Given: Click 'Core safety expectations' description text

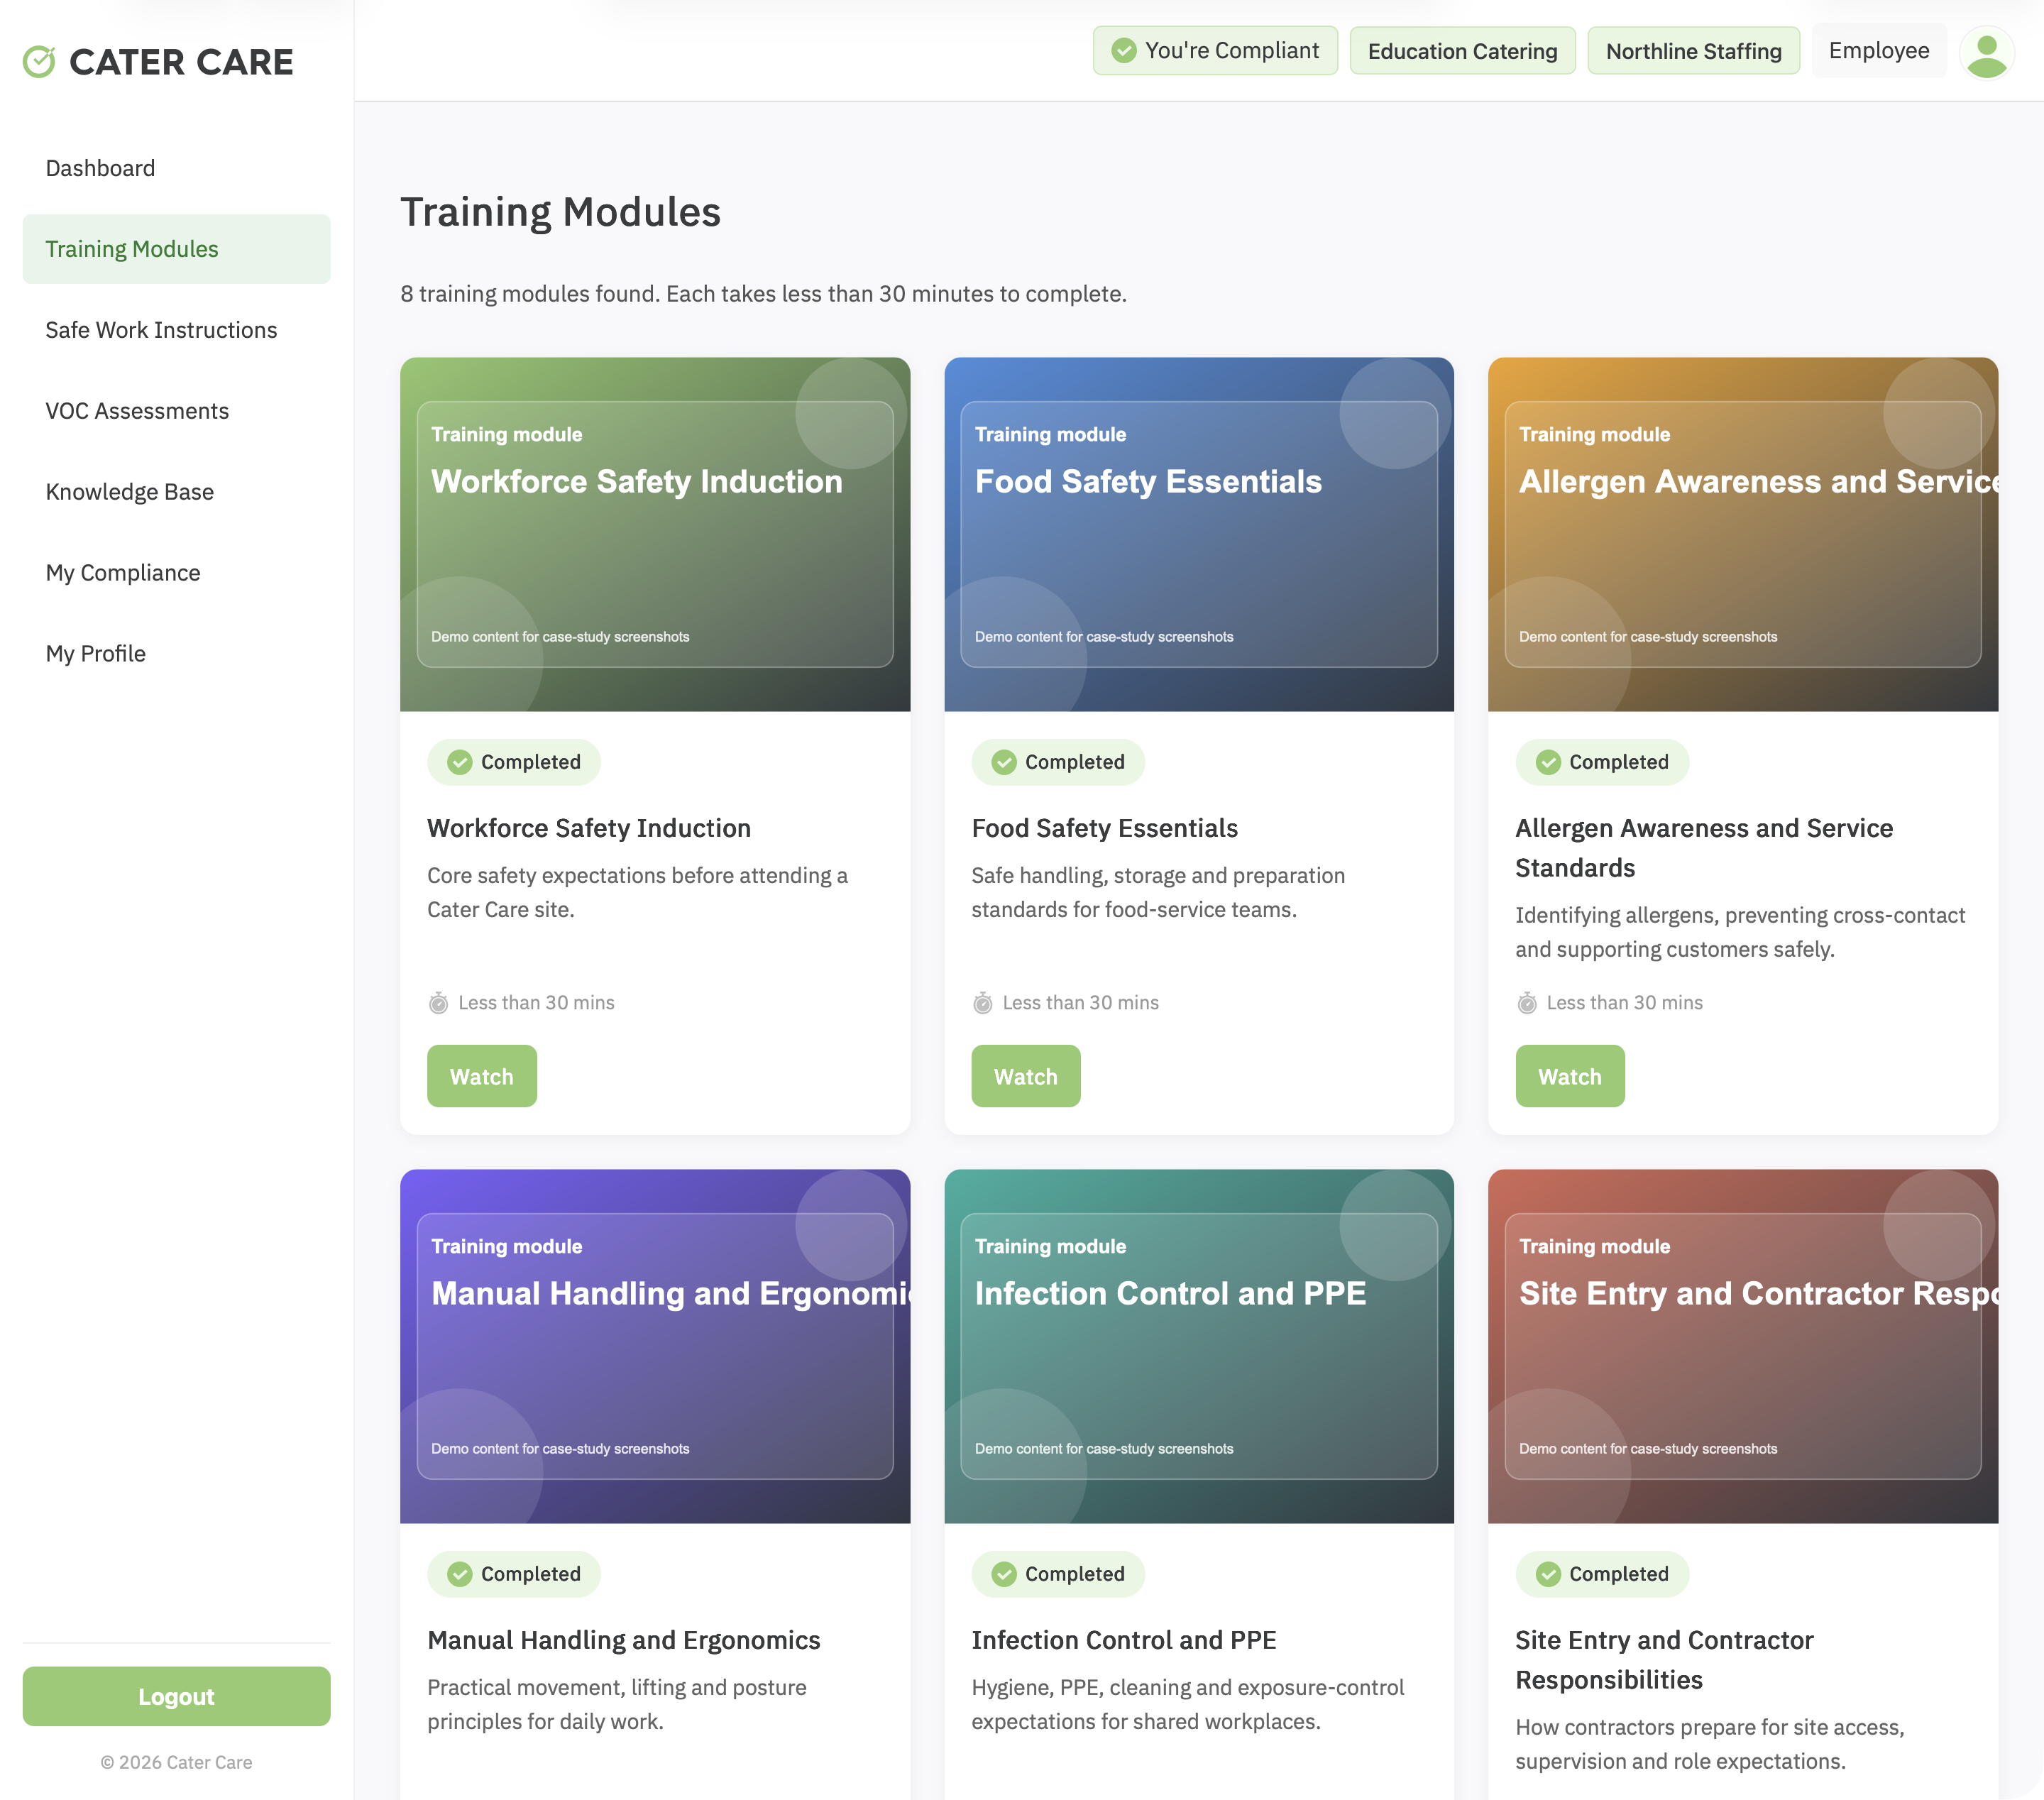Looking at the screenshot, I should click(637, 892).
